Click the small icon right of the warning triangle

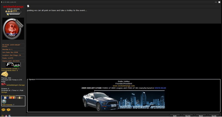[9, 116]
